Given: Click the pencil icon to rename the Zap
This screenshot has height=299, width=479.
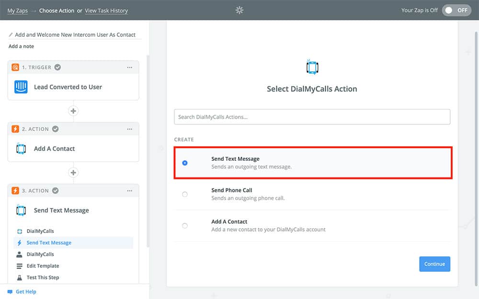Looking at the screenshot, I should pos(11,35).
